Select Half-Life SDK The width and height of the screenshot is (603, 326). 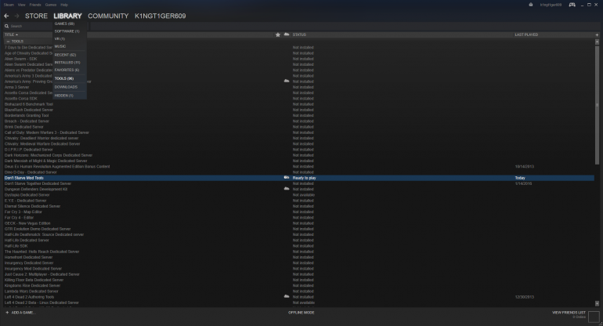[x=16, y=246]
